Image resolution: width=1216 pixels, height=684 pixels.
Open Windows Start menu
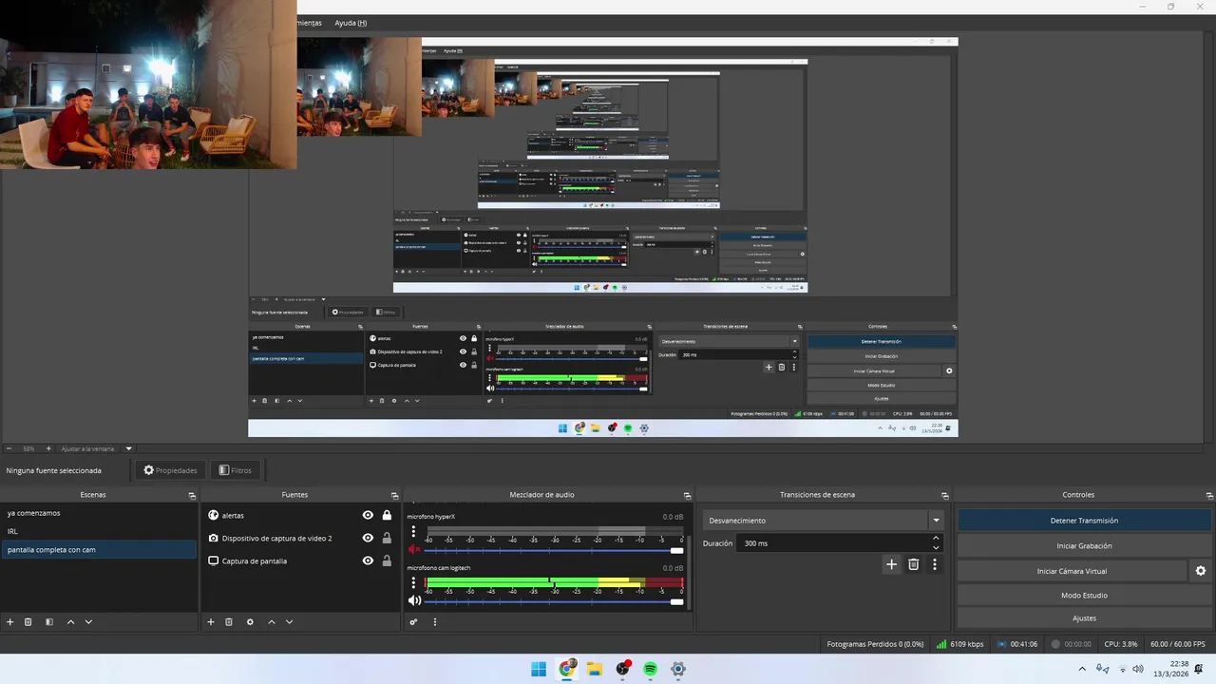pyautogui.click(x=539, y=669)
